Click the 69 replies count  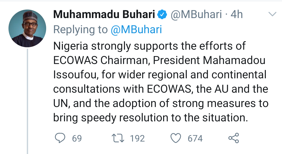coord(77,139)
